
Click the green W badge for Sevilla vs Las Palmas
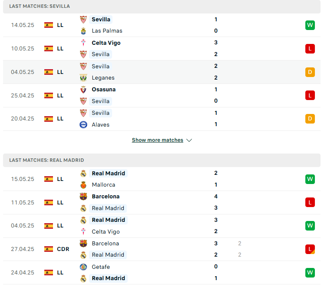(310, 25)
